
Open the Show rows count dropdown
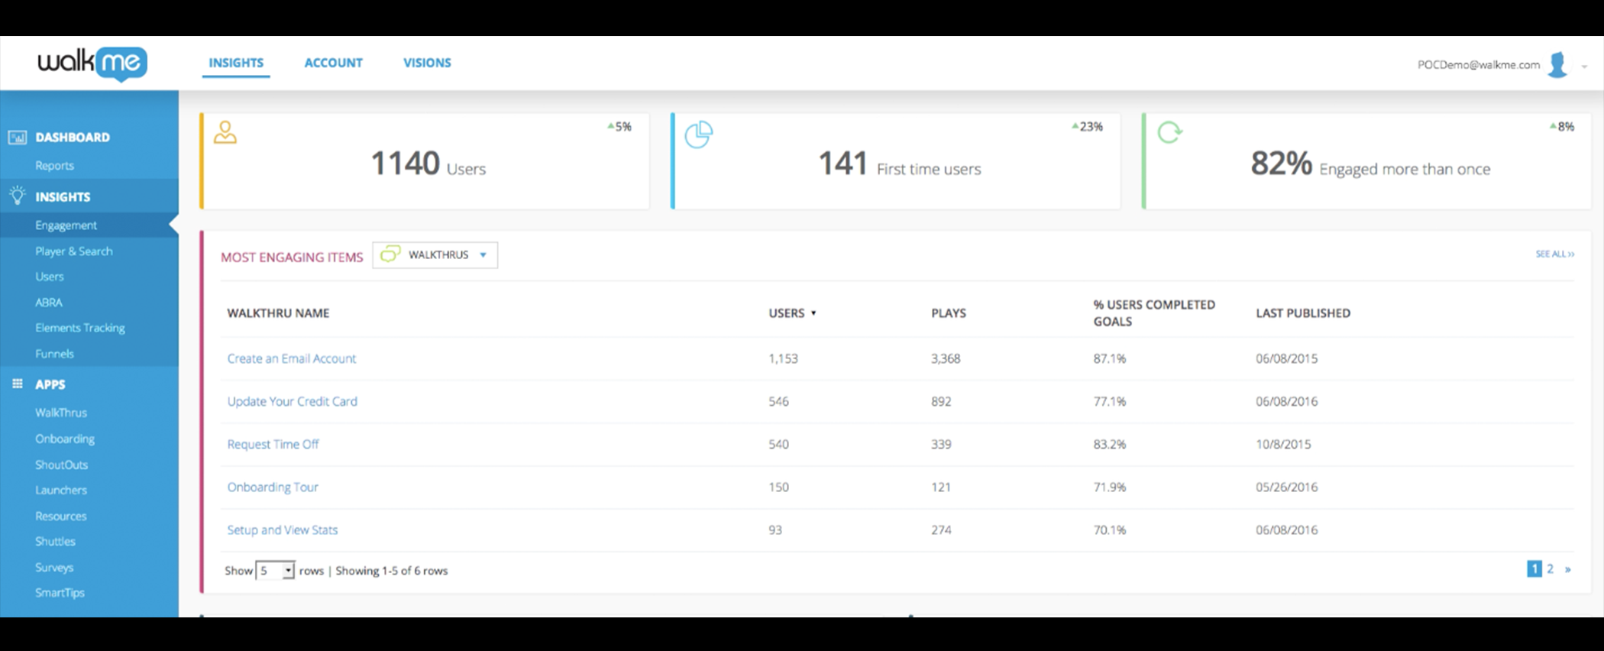point(275,570)
